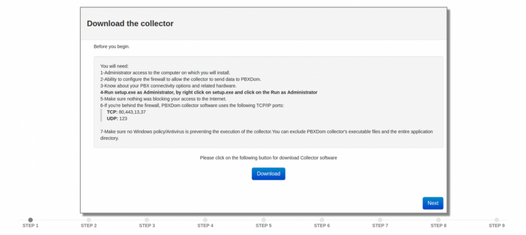
Task: Click the blue Download button
Action: point(268,174)
